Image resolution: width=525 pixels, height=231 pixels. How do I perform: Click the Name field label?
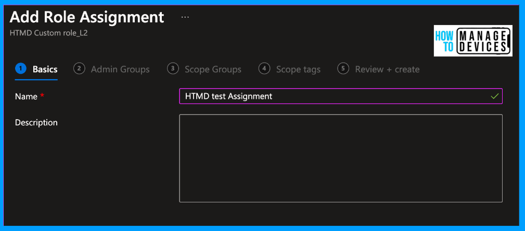pos(26,96)
